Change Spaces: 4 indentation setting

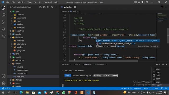138,89
